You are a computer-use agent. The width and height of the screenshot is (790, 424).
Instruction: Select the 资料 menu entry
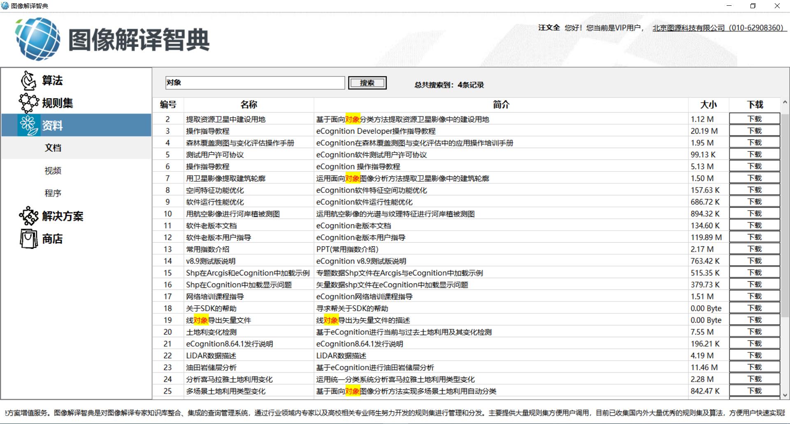(77, 125)
